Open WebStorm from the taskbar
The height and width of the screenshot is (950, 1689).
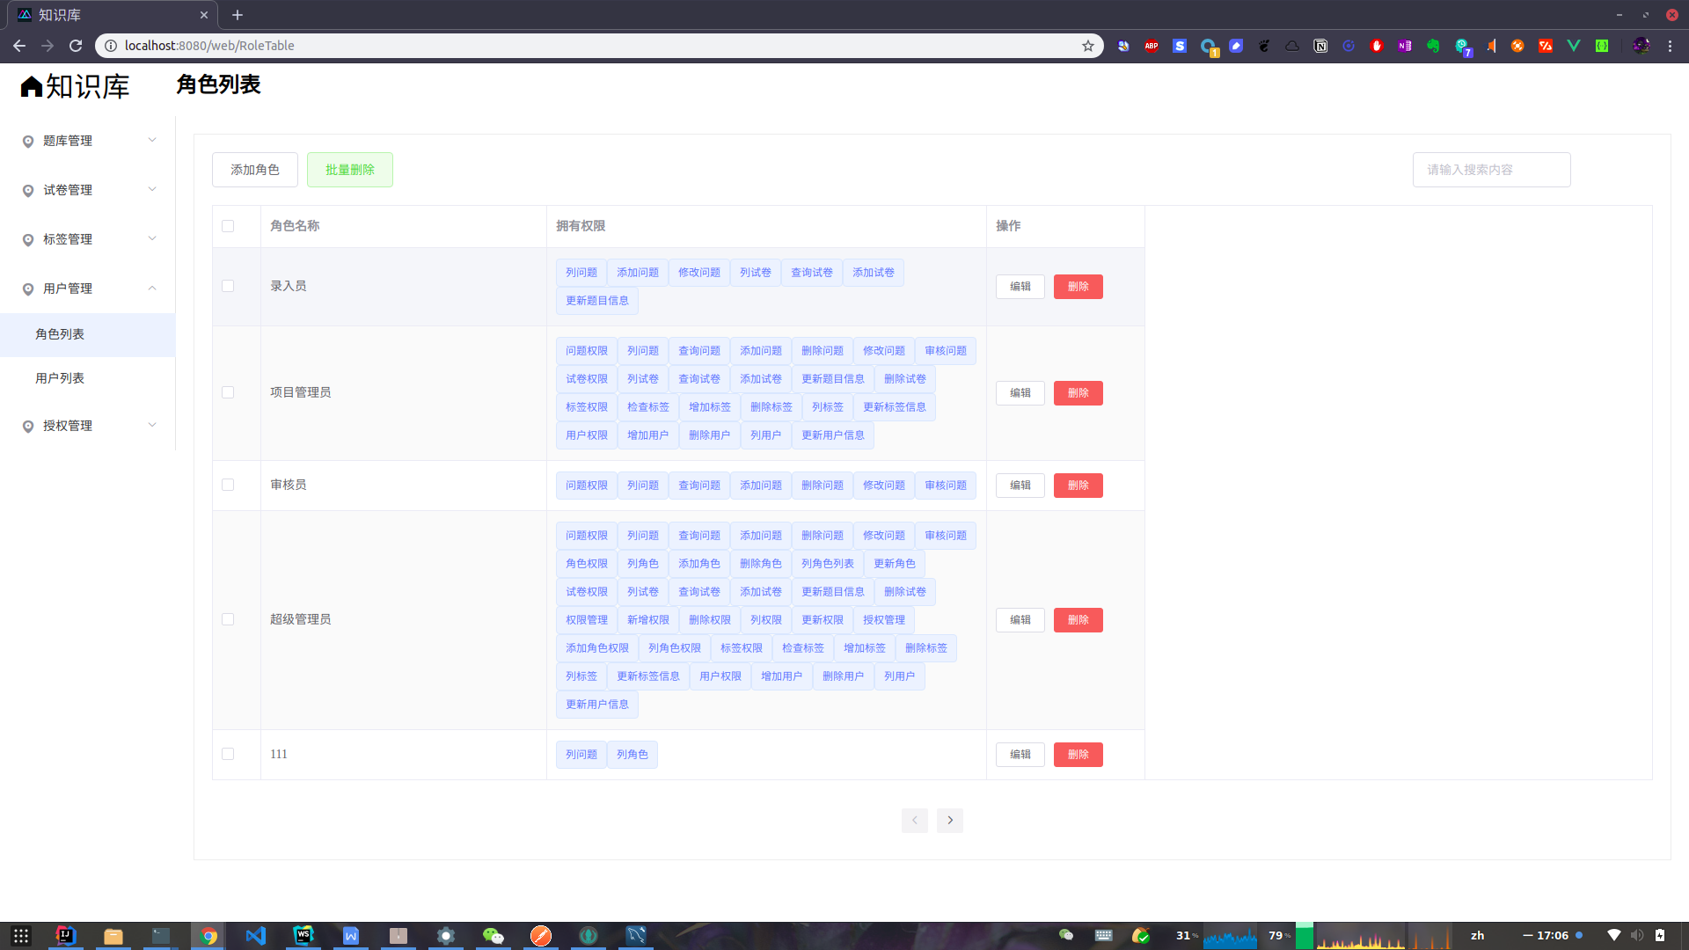pos(303,936)
